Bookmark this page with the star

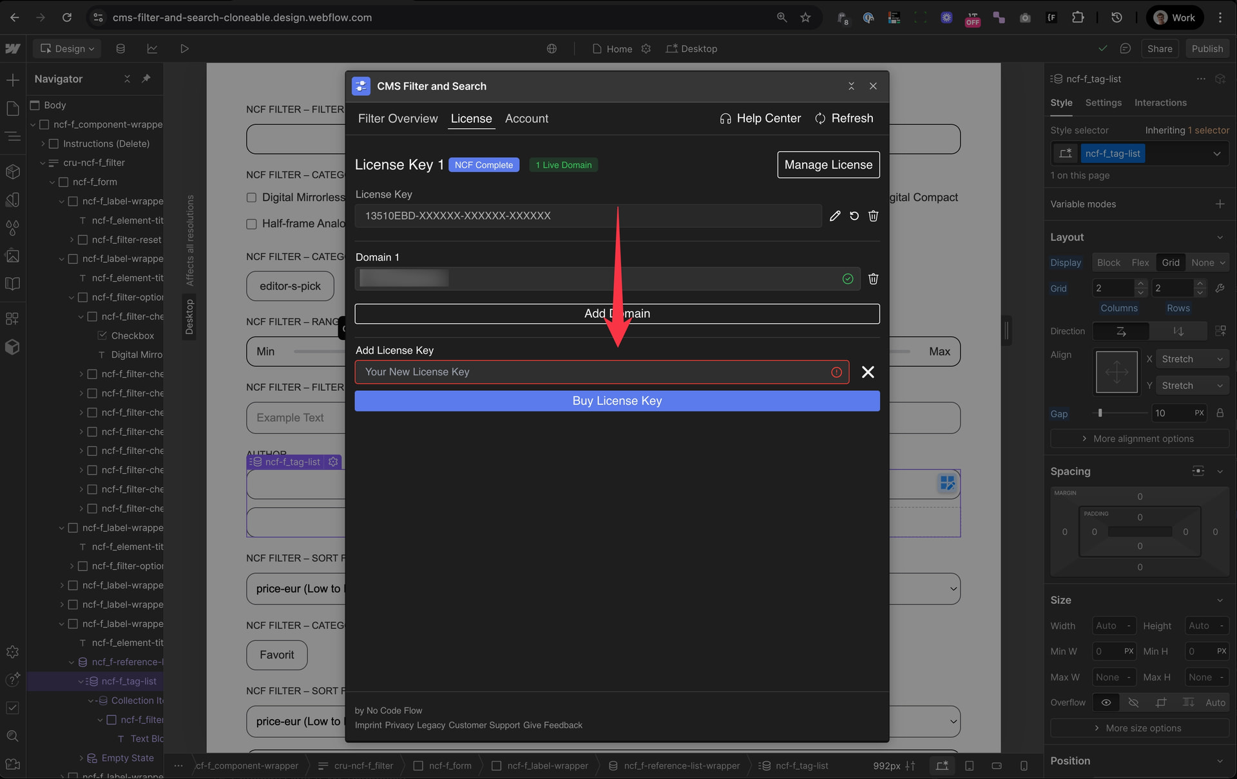[x=805, y=17]
